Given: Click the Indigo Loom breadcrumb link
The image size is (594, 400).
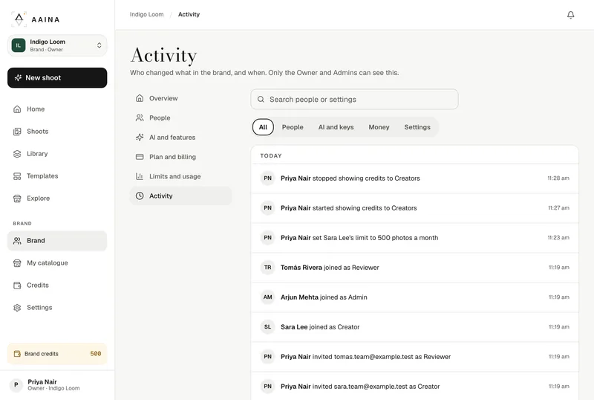Looking at the screenshot, I should (146, 14).
